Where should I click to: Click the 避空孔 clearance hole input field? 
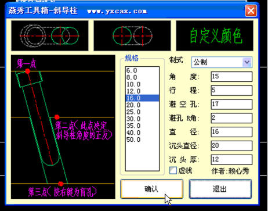pos(231,104)
